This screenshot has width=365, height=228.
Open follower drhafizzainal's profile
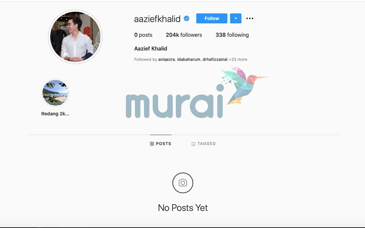pyautogui.click(x=215, y=60)
